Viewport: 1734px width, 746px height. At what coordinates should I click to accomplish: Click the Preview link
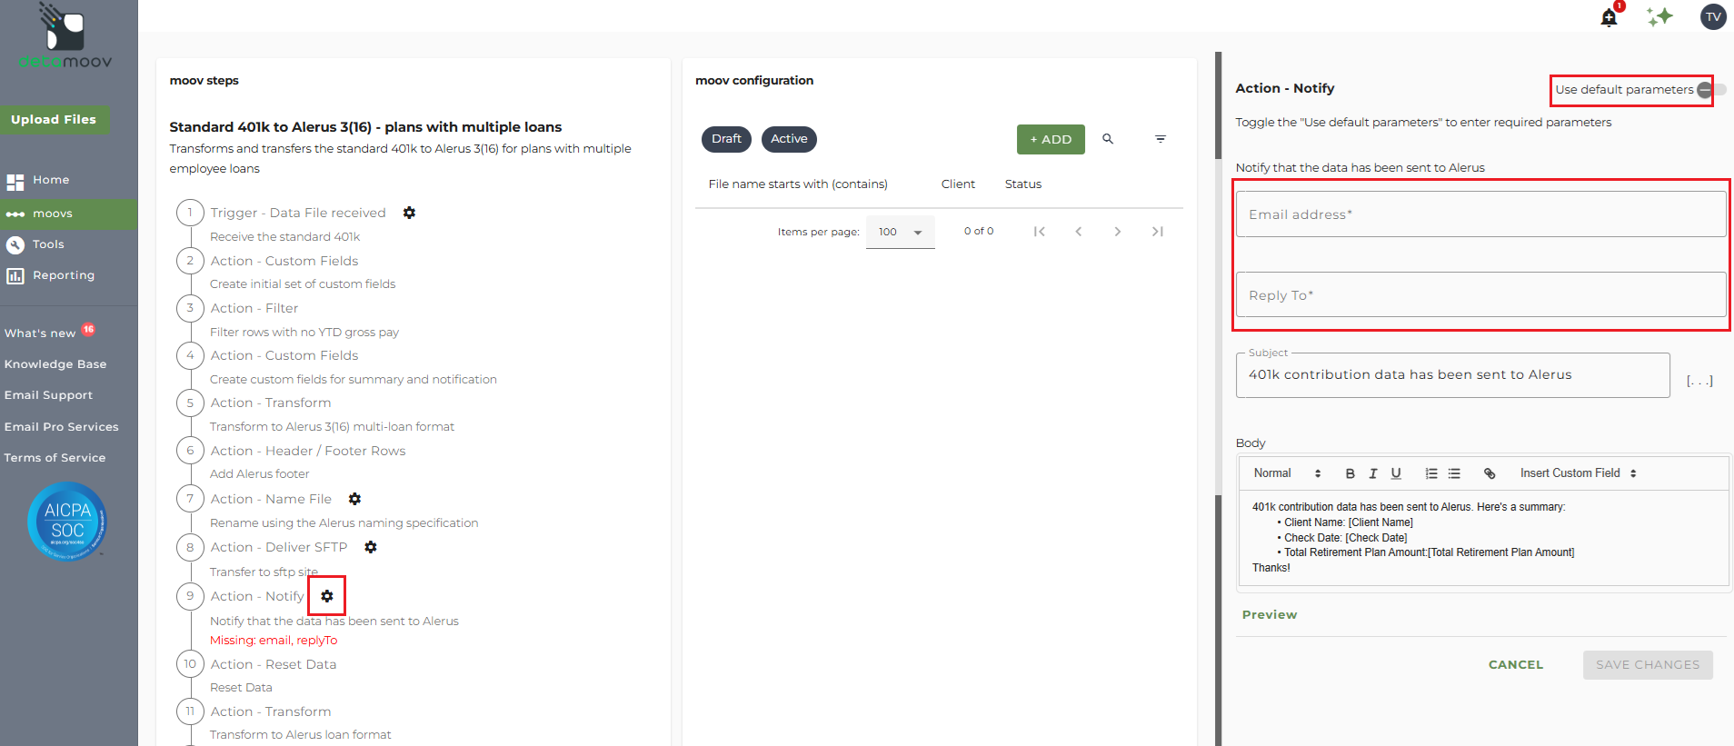[1270, 615]
